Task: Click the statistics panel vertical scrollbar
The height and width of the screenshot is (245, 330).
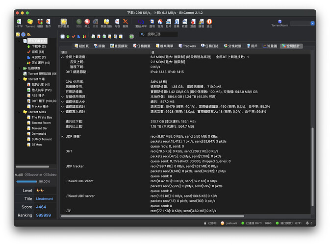Action: point(312,167)
